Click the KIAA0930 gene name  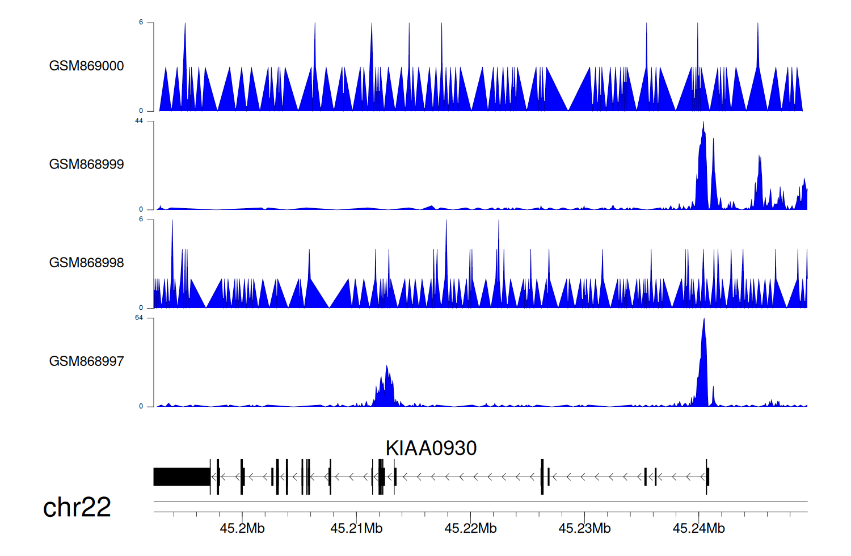pos(431,448)
